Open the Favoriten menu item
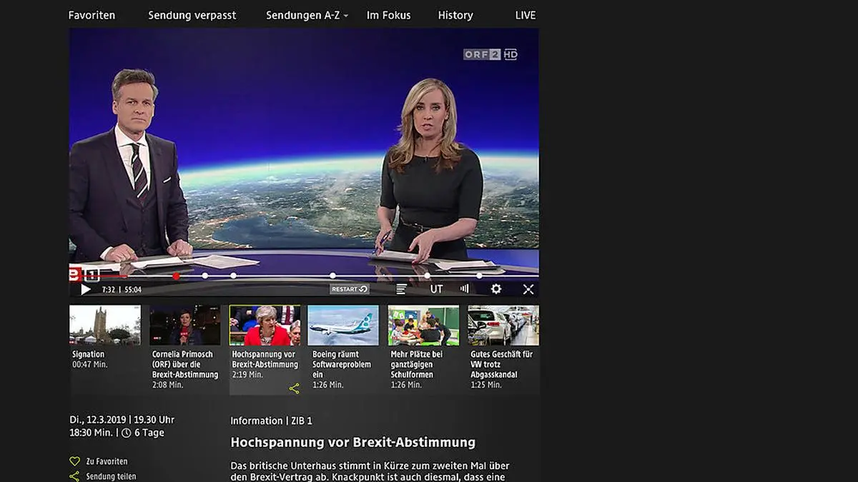 point(92,15)
